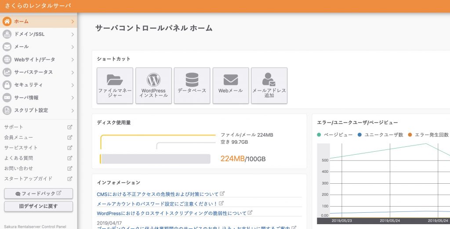The image size is (450, 229).
Task: Open the スタートアップガイド link
Action: click(x=28, y=178)
